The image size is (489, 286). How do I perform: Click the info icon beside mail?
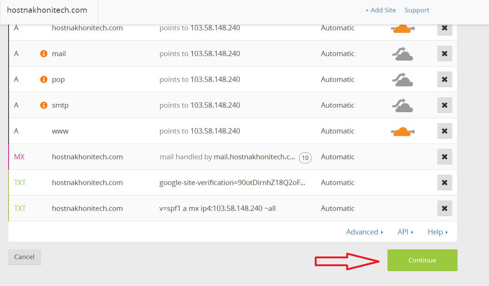44,54
